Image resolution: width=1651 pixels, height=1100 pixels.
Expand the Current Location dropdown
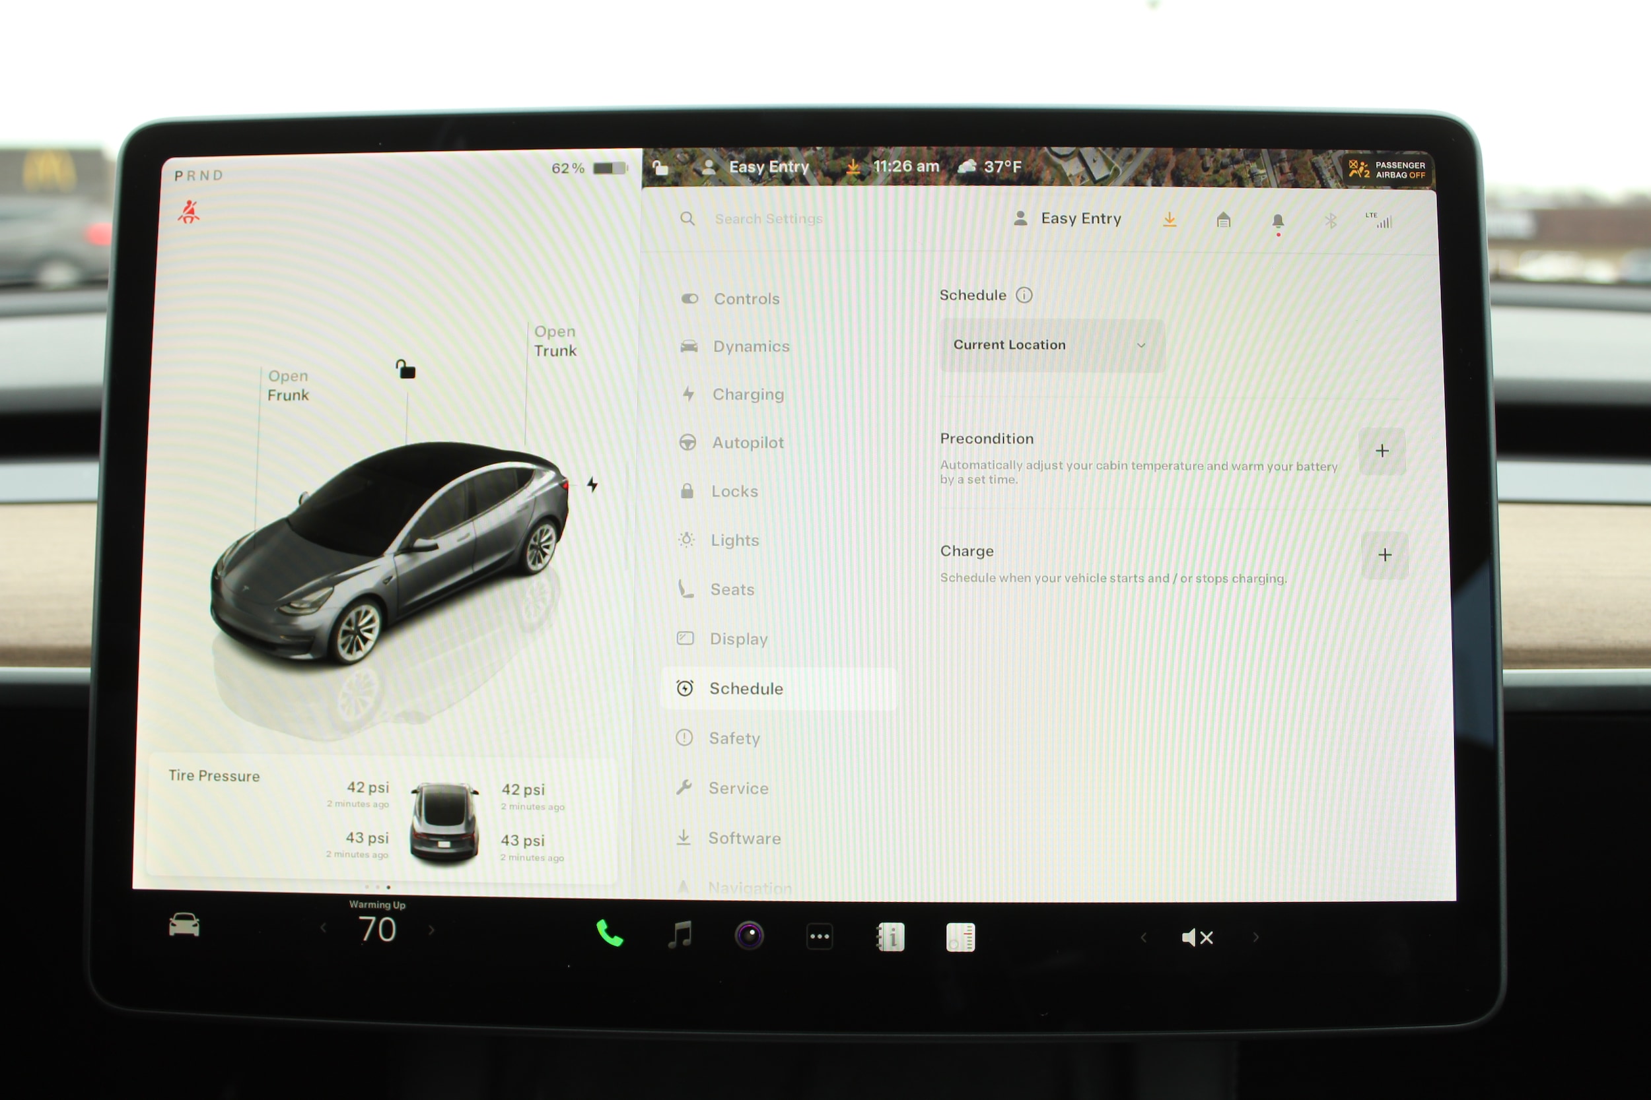1051,345
